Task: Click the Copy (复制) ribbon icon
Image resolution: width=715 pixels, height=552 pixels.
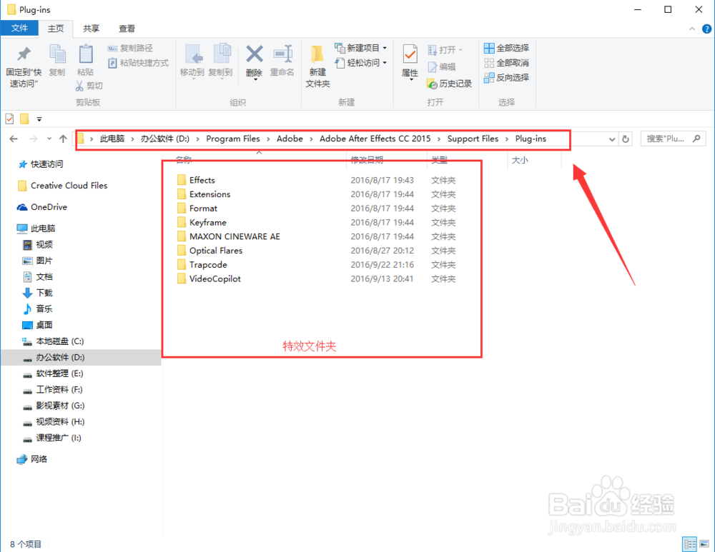Action: [57, 55]
